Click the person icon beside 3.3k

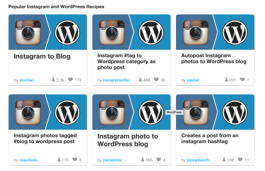(x=53, y=80)
